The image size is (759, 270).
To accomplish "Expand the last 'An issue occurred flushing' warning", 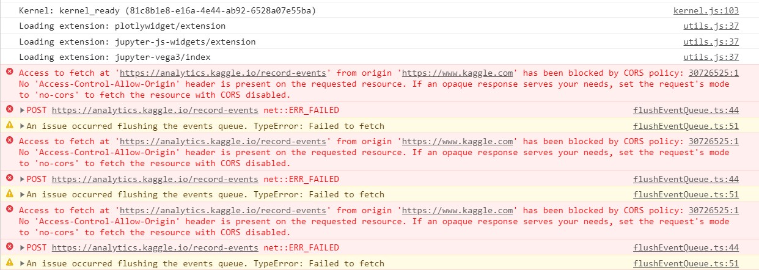I will [23, 264].
